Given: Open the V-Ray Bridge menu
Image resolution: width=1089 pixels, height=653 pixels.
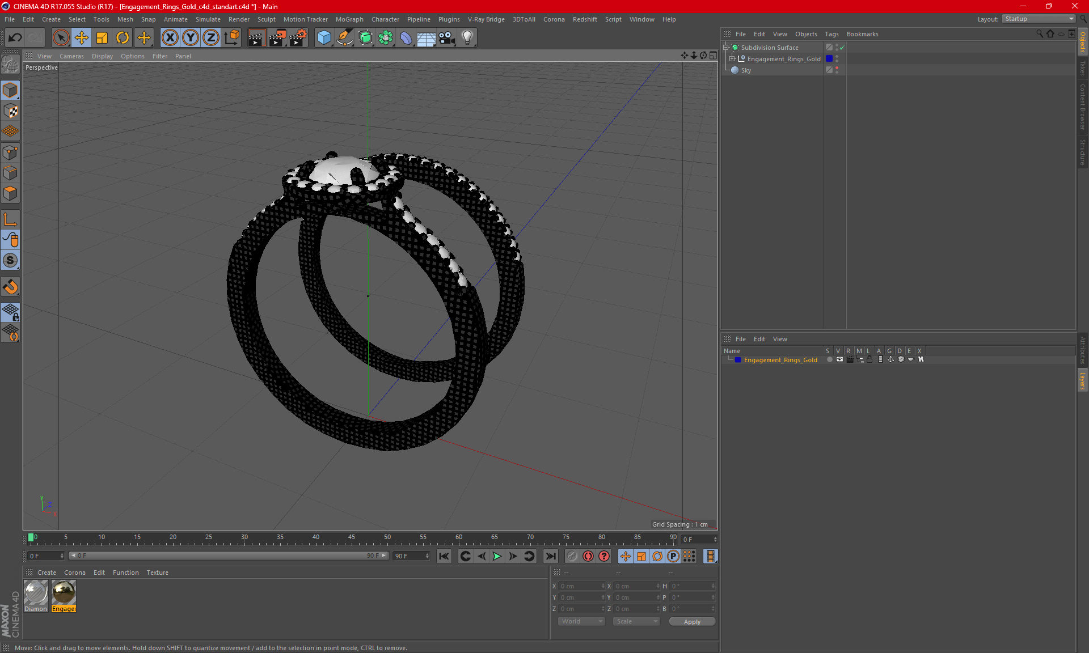Looking at the screenshot, I should coord(486,19).
